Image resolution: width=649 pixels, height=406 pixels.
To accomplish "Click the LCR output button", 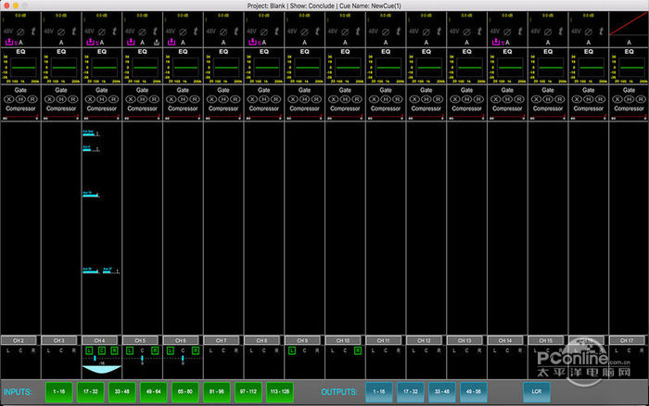I will point(537,392).
